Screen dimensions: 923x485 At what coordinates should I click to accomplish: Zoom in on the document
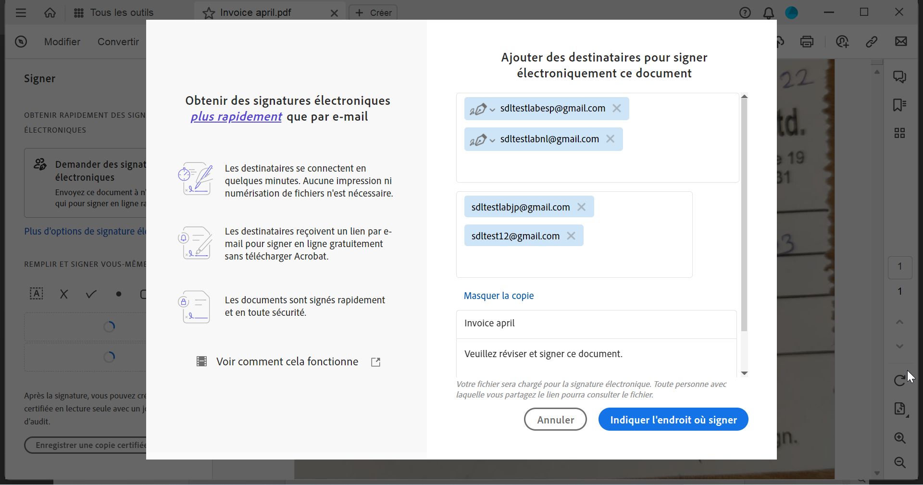pyautogui.click(x=900, y=438)
